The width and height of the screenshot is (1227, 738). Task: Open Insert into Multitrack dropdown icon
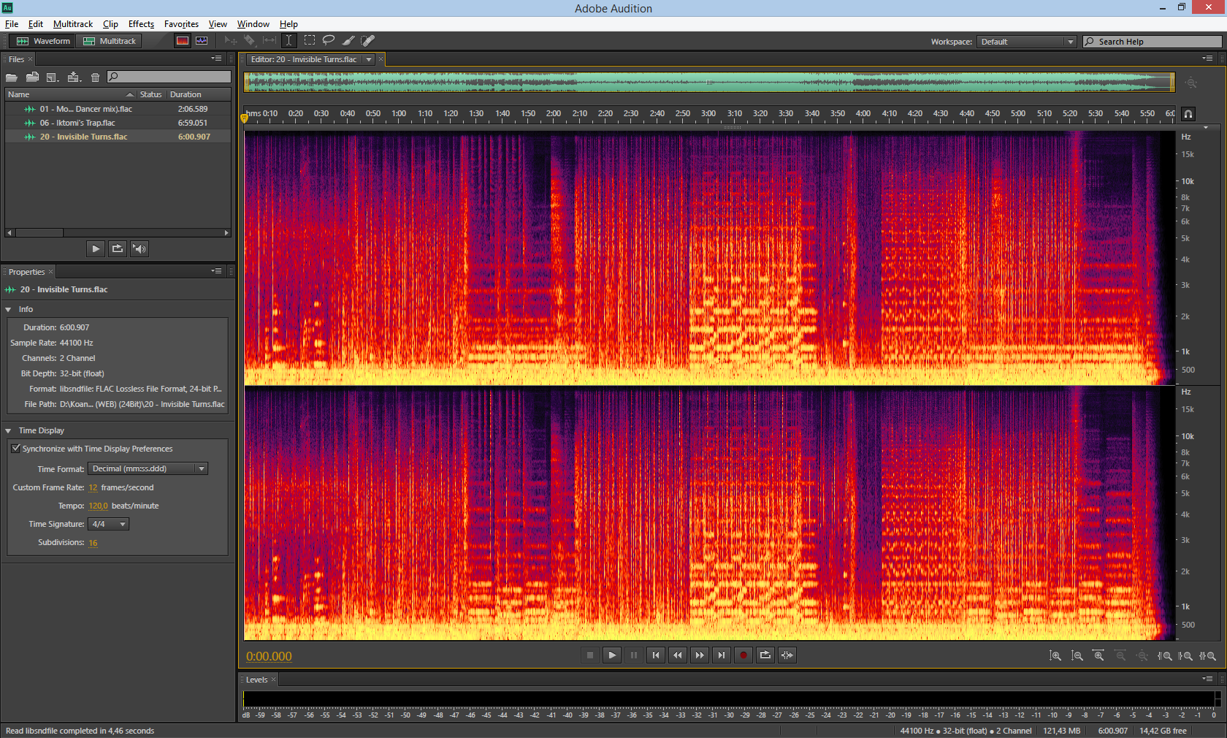coord(74,77)
